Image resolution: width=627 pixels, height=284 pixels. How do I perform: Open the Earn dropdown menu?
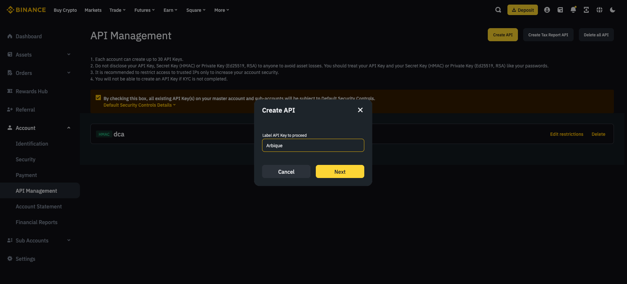point(170,10)
